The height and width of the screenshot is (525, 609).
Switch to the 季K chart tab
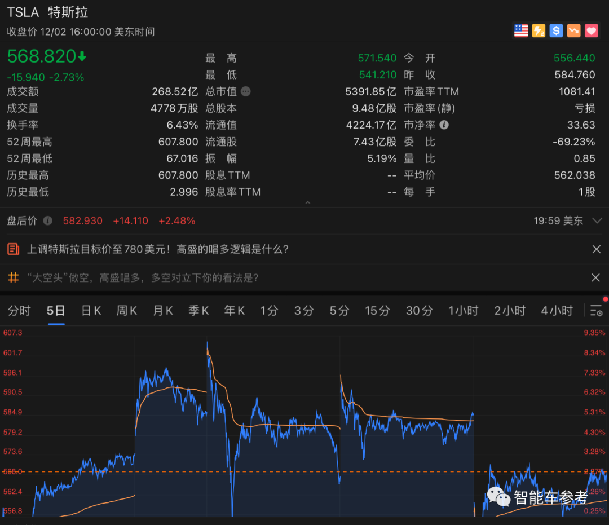click(198, 311)
